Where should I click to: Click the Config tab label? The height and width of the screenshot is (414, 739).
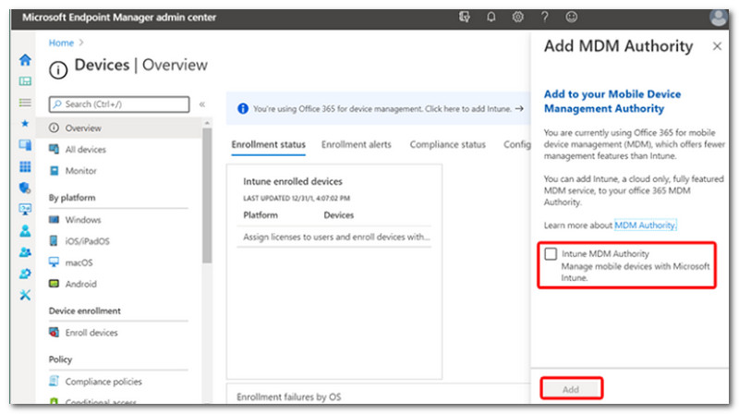pyautogui.click(x=516, y=144)
